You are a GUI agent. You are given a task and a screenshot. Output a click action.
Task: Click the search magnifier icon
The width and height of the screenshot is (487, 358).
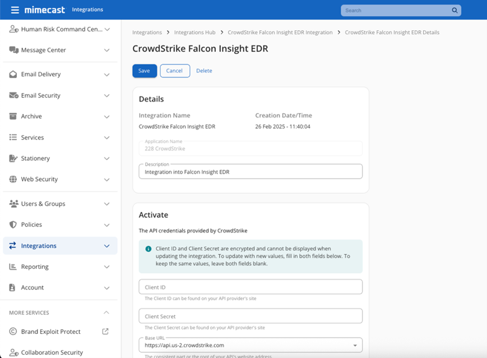point(454,10)
